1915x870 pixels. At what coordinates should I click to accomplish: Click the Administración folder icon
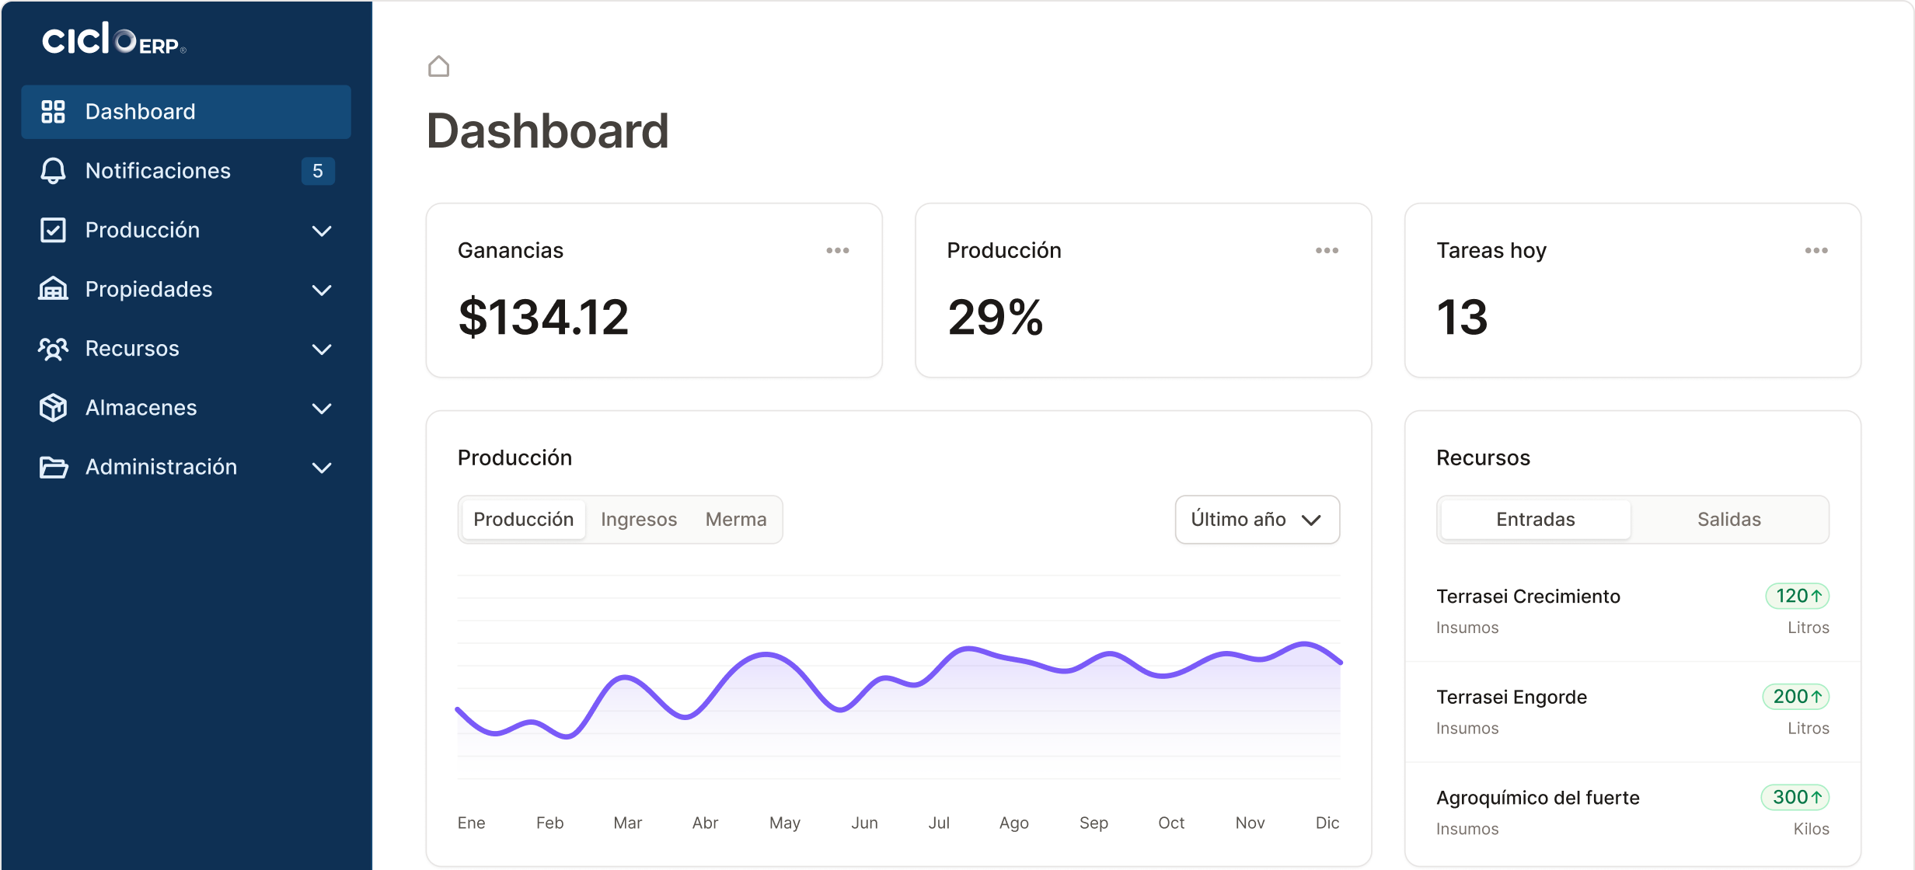(53, 467)
